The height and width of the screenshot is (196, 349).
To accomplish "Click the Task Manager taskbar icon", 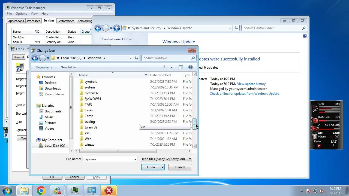I will [x=75, y=191].
